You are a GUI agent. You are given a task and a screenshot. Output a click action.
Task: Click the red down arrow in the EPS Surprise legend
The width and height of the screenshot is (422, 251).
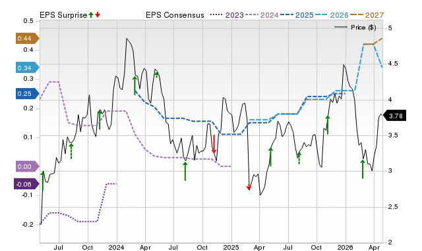point(98,14)
